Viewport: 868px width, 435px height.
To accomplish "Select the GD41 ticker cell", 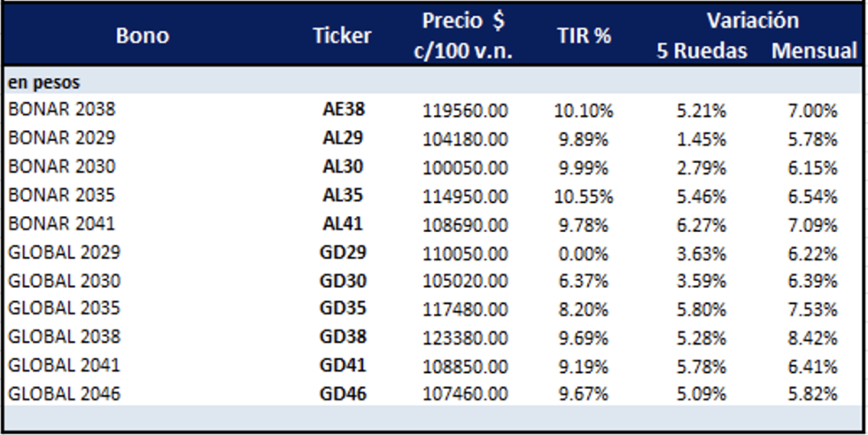I will point(343,365).
